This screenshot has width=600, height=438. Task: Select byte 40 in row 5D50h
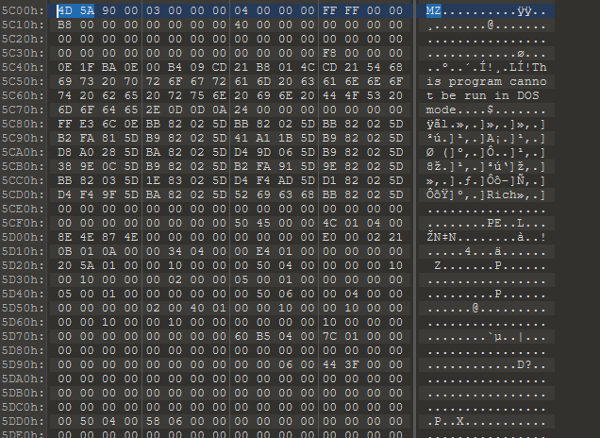click(197, 309)
